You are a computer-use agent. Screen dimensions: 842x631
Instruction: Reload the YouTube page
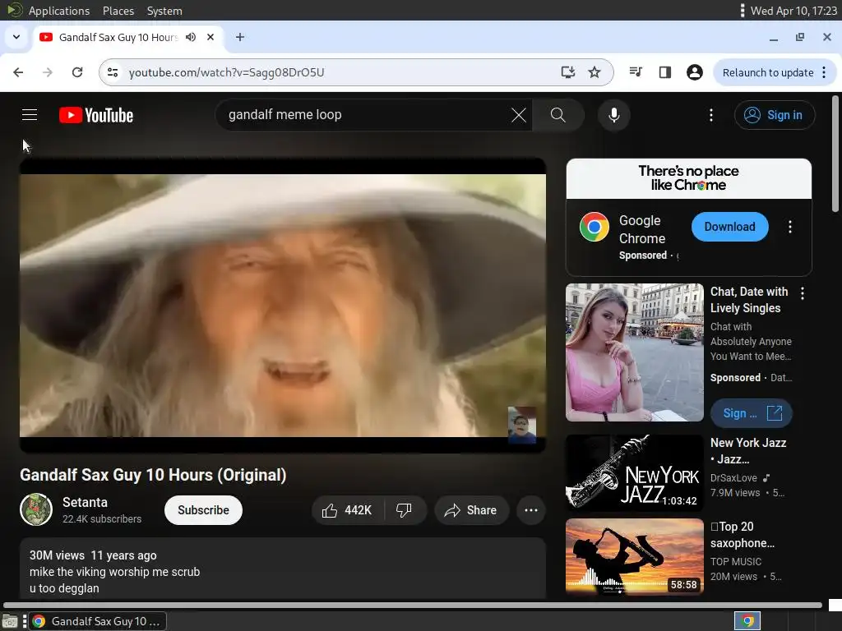pyautogui.click(x=77, y=72)
